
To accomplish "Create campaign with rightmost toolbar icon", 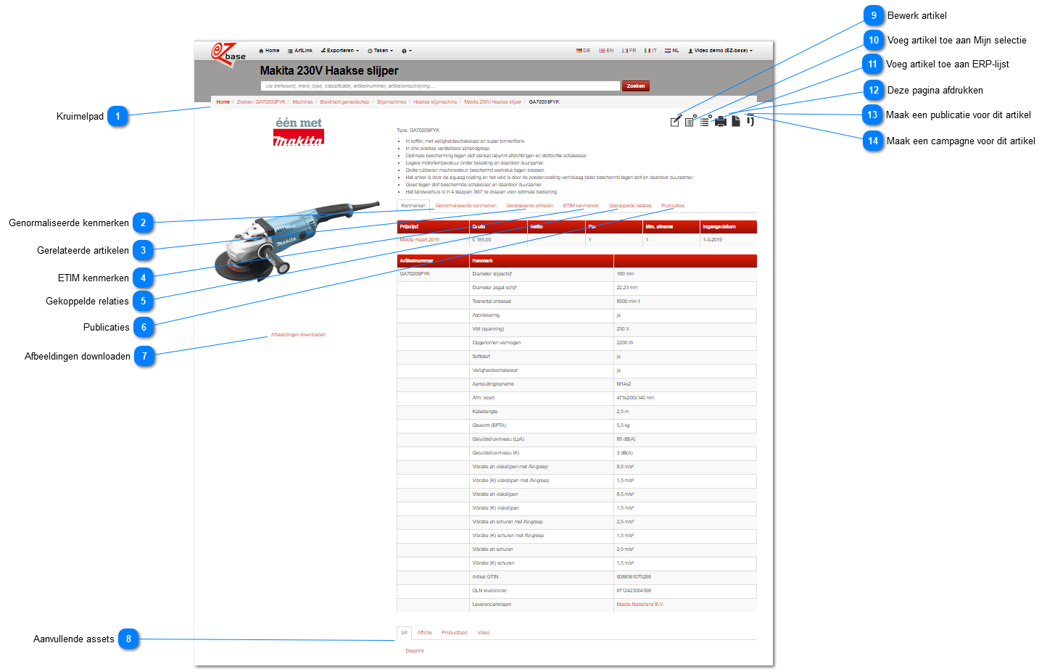I will click(750, 121).
